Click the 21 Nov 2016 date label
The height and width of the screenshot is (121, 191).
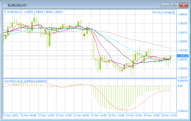[x=10, y=116]
